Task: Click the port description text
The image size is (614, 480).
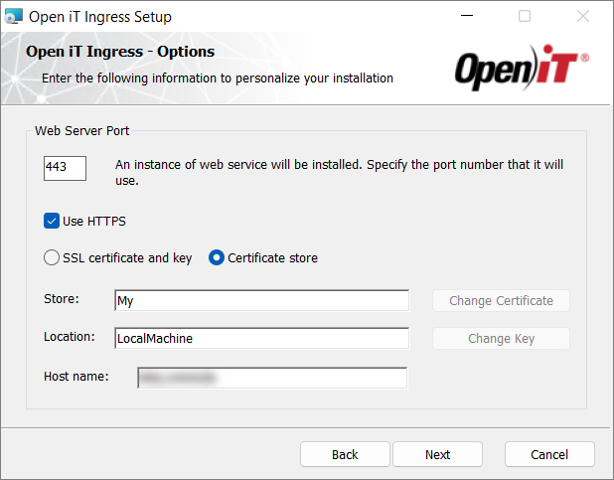Action: tap(339, 172)
